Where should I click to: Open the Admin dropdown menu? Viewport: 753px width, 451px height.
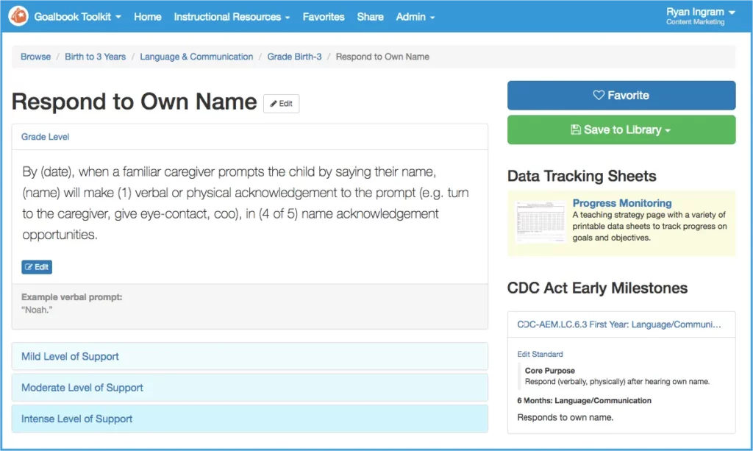click(415, 17)
